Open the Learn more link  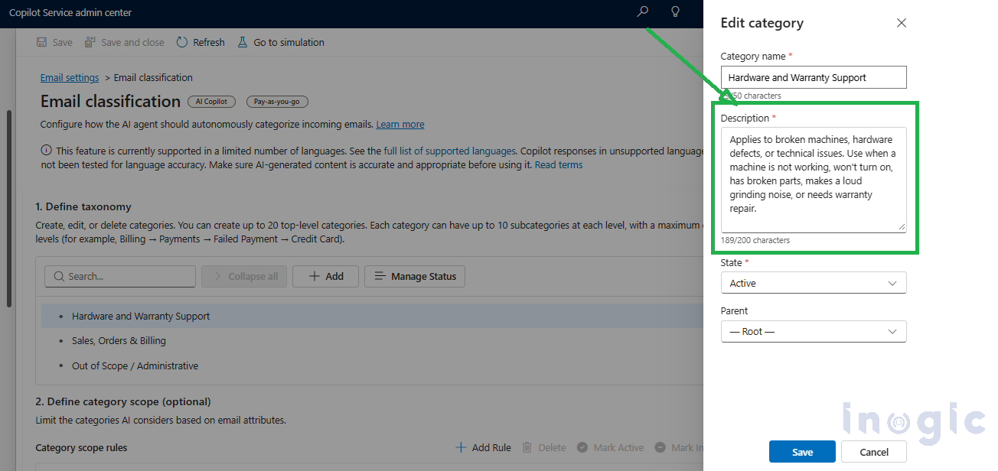400,124
